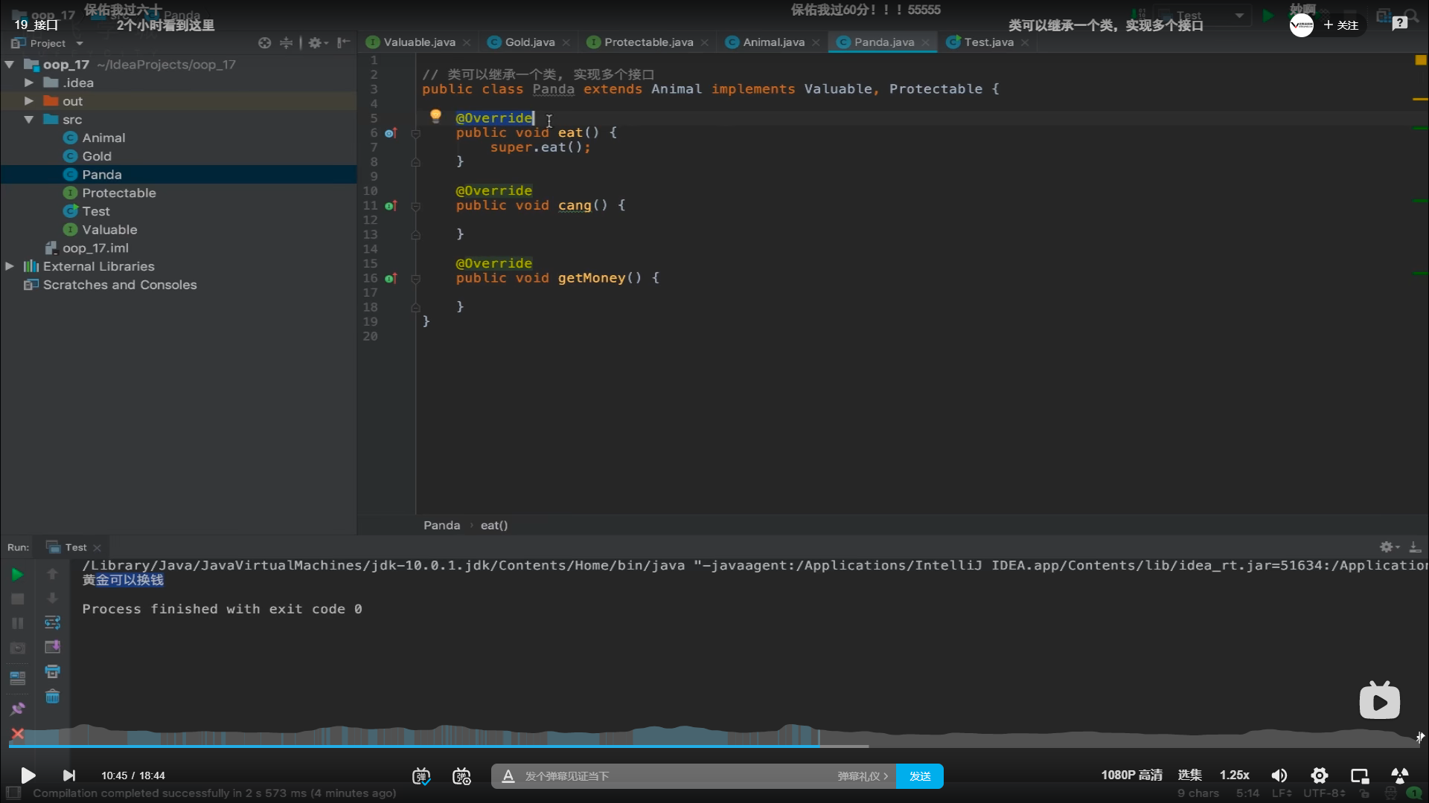Toggle soft-wrap in run console
Image resolution: width=1429 pixels, height=803 pixels.
coord(52,622)
